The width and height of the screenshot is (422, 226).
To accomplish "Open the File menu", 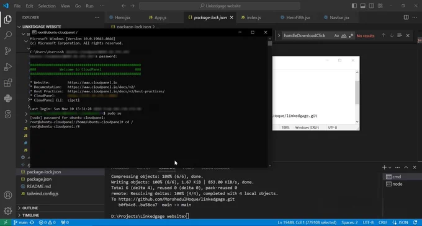I will [17, 6].
